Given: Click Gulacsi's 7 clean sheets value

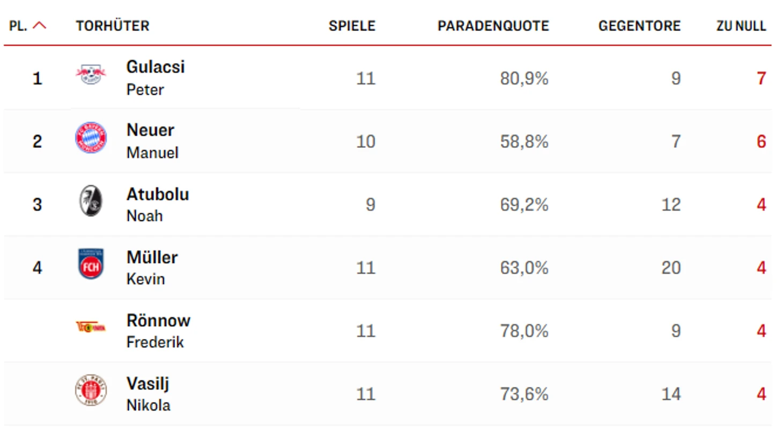Looking at the screenshot, I should tap(761, 79).
